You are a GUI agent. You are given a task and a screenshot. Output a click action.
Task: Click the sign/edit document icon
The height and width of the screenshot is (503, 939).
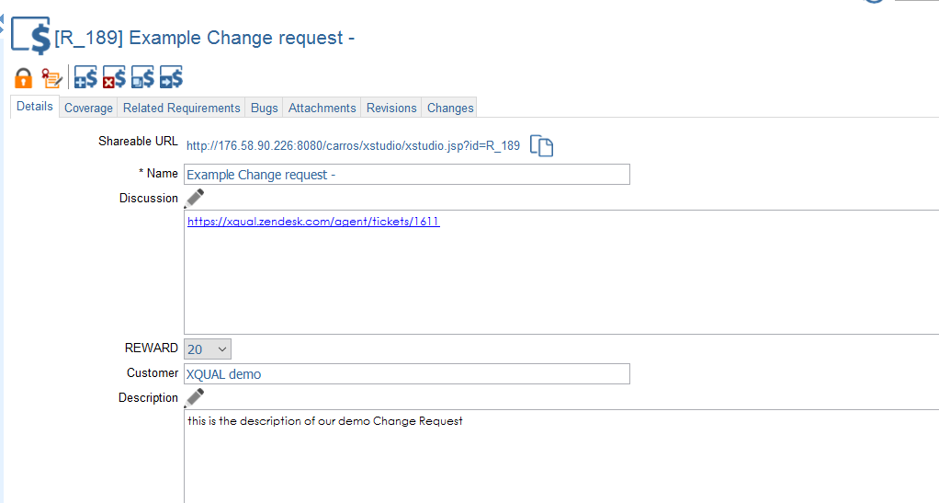pyautogui.click(x=52, y=78)
